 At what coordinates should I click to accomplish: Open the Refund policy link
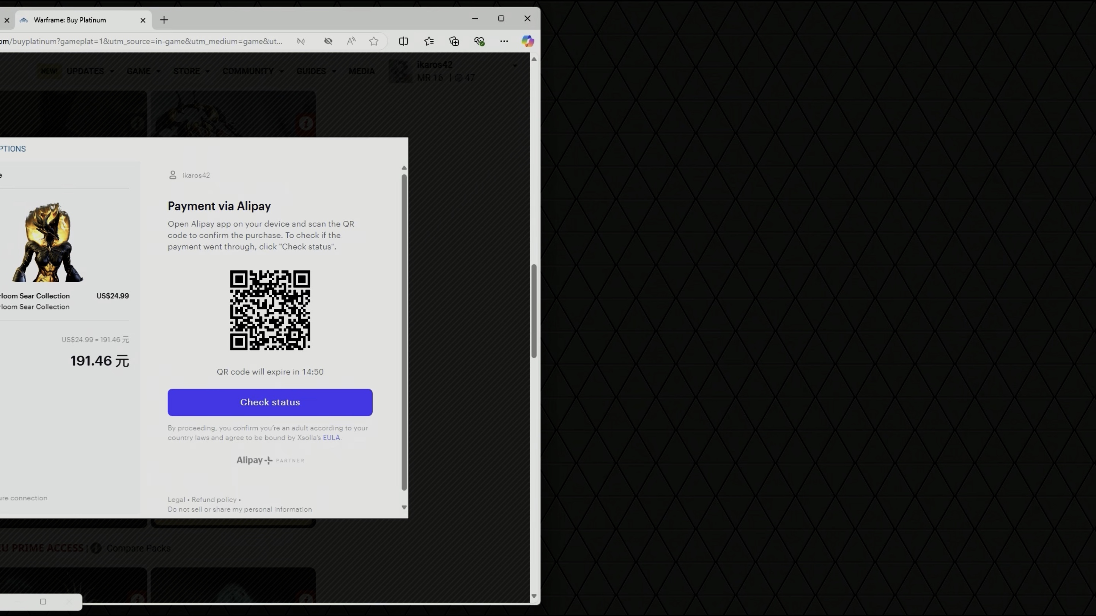pyautogui.click(x=214, y=500)
